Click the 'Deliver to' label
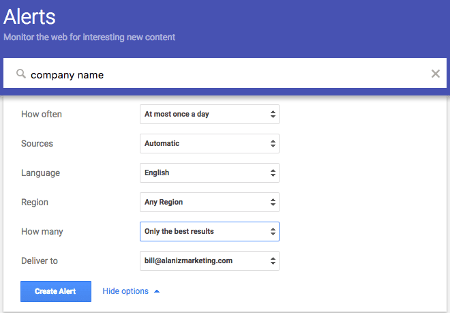 [41, 261]
